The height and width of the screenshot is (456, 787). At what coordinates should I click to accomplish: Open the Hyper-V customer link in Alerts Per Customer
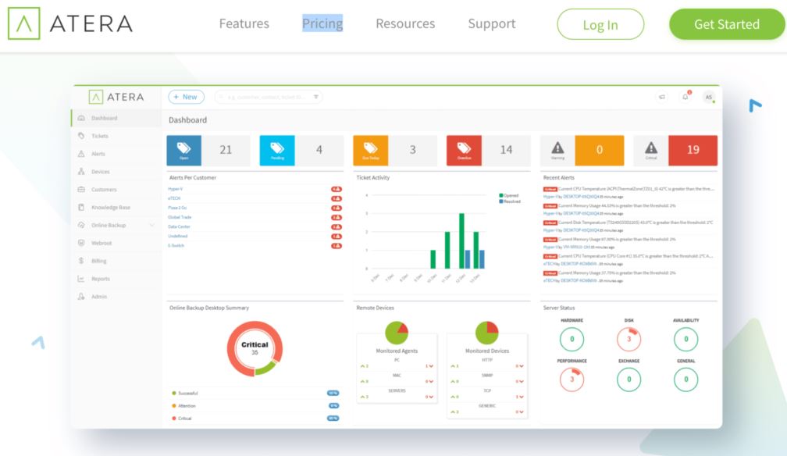click(x=175, y=189)
